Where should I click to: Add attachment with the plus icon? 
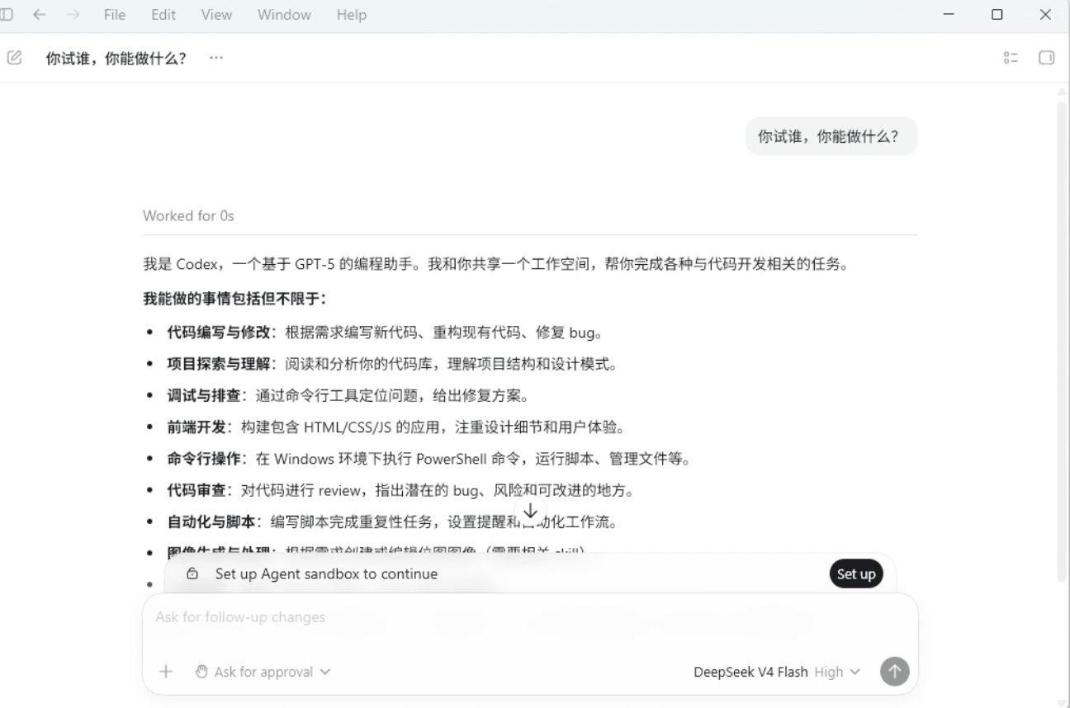tap(166, 672)
